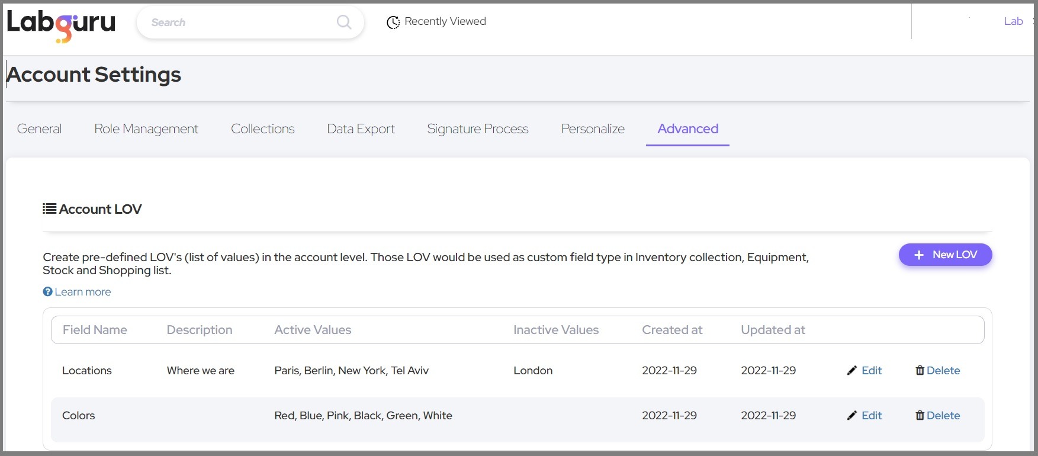1038x456 pixels.
Task: Click trash icon in Locations row
Action: 920,371
